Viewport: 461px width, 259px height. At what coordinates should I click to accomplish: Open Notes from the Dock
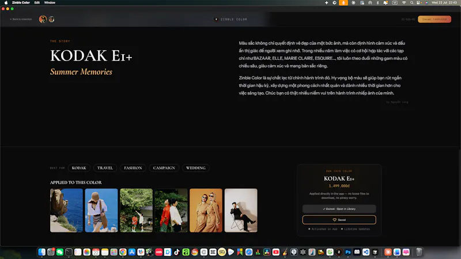105,252
